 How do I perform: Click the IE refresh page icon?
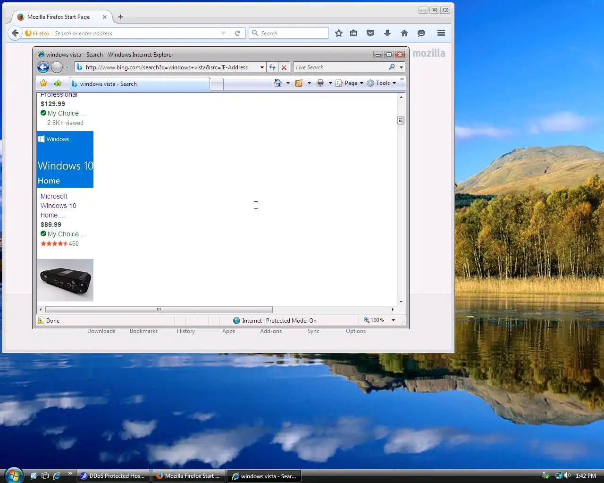pos(272,67)
